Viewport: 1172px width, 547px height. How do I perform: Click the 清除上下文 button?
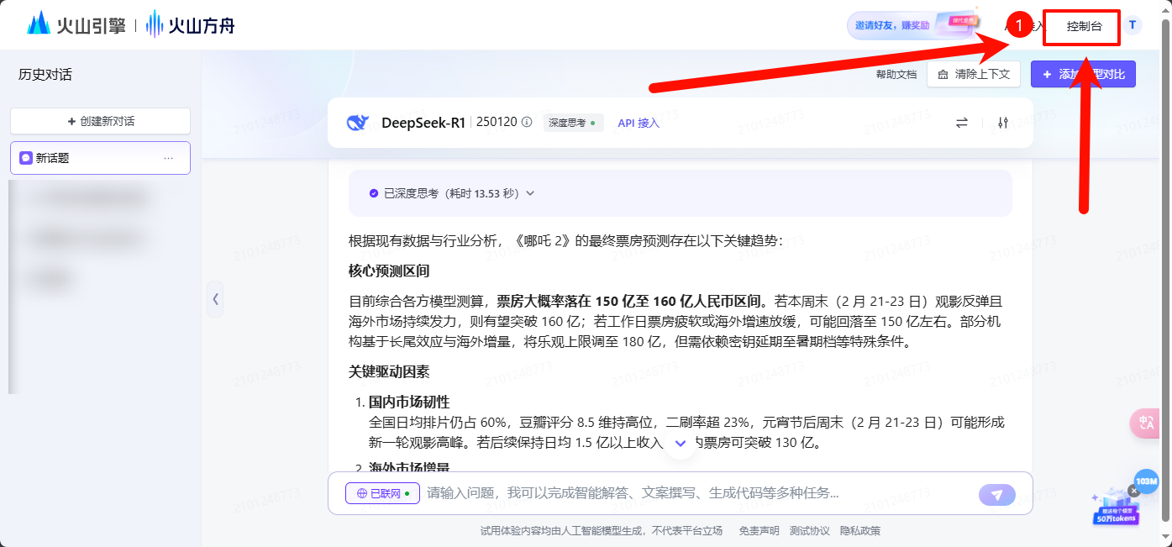974,74
